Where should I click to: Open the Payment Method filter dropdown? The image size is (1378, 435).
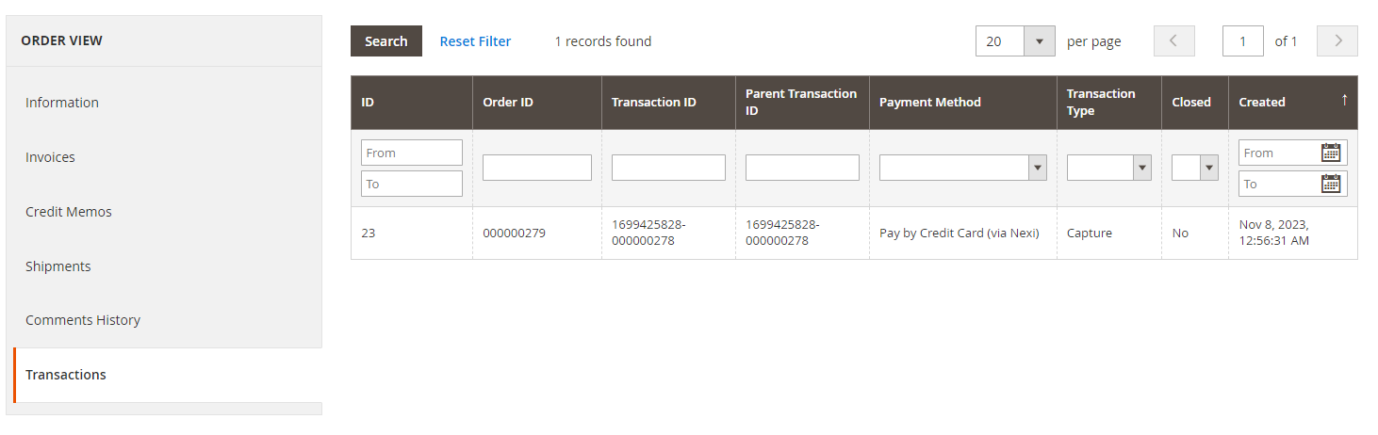pos(1038,168)
